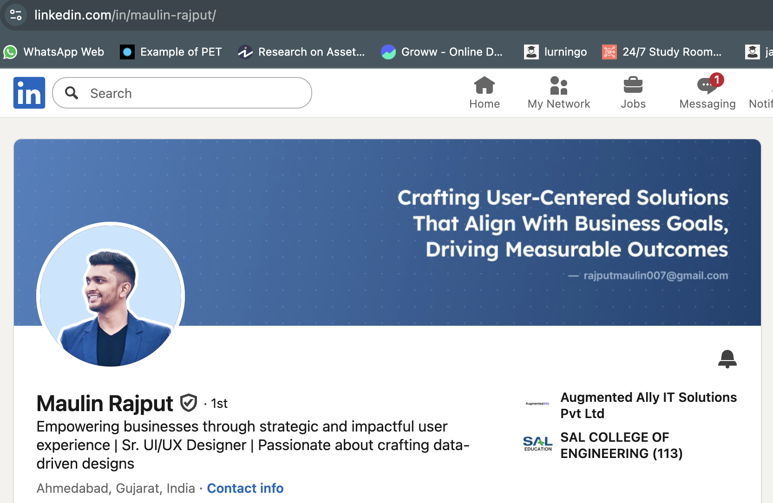The width and height of the screenshot is (773, 503).
Task: Click the search magnifier icon
Action: point(72,93)
